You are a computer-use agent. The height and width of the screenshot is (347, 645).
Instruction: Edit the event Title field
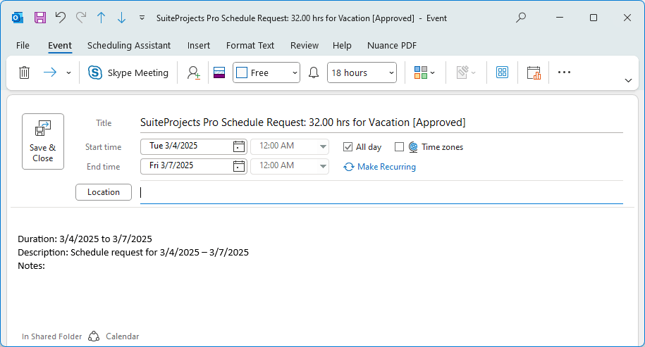[381, 122]
